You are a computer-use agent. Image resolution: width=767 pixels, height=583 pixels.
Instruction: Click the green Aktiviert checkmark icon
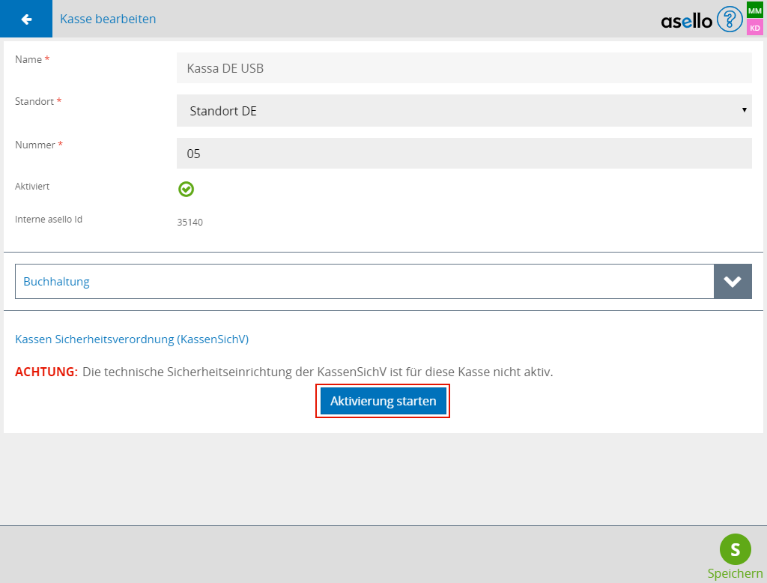tap(187, 189)
